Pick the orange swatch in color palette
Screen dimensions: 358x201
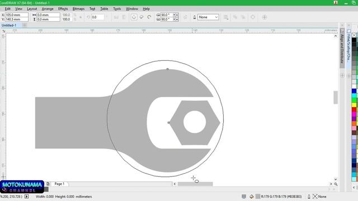[354, 123]
